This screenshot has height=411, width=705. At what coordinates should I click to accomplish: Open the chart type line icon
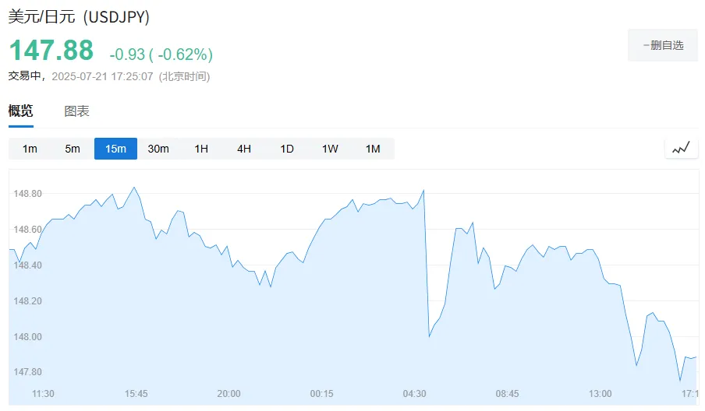point(681,148)
